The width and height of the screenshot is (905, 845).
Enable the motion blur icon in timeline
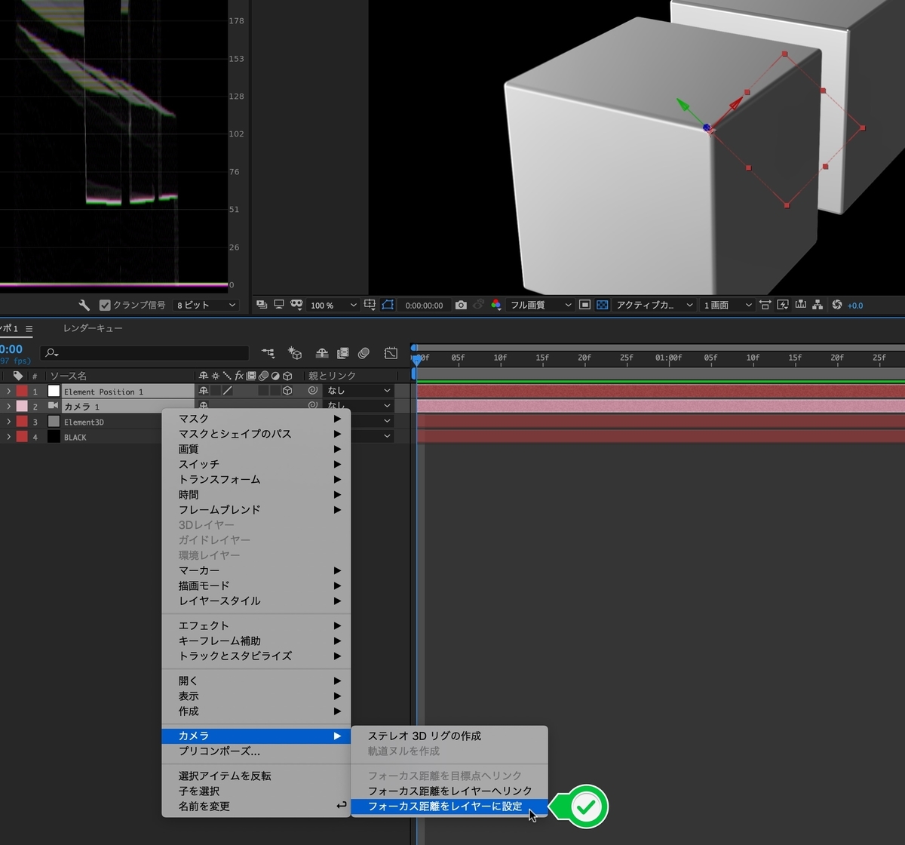coord(364,352)
